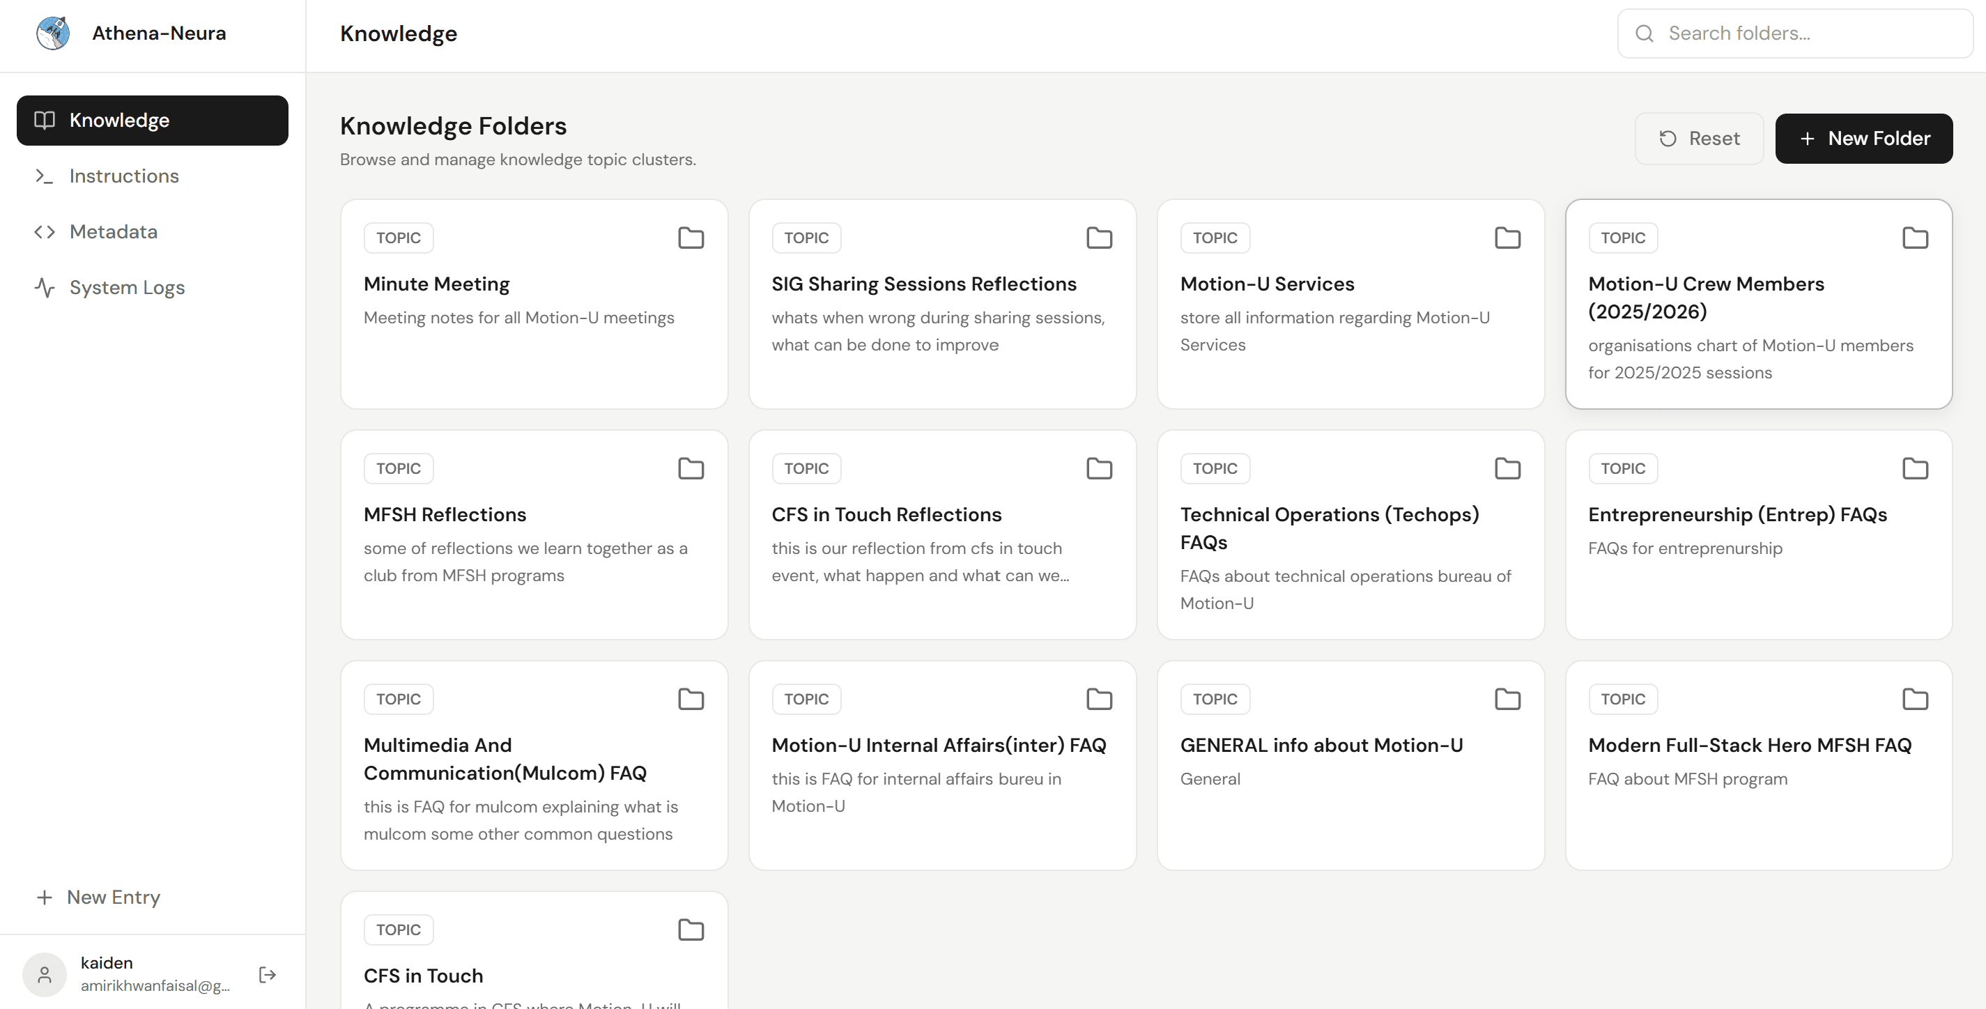1986x1009 pixels.
Task: Click folder icon on Multimedia And Communication FAQ card
Action: pos(691,698)
